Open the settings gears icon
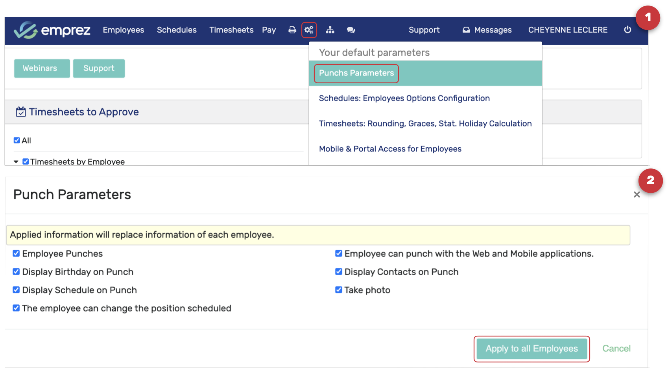This screenshot has height=373, width=668. click(309, 30)
